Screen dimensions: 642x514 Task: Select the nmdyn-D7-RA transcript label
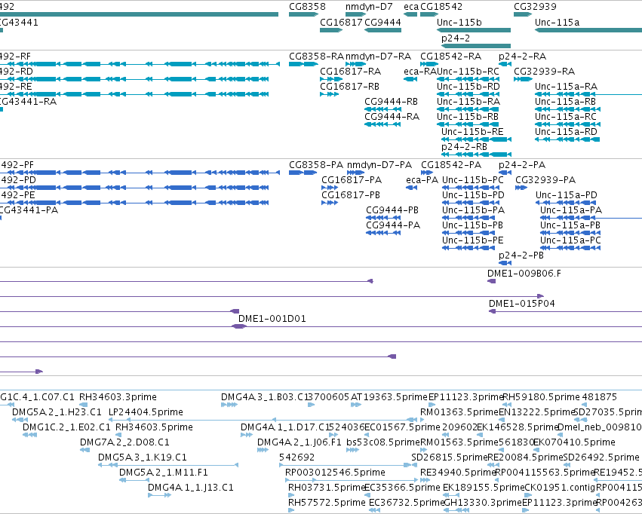coord(378,56)
